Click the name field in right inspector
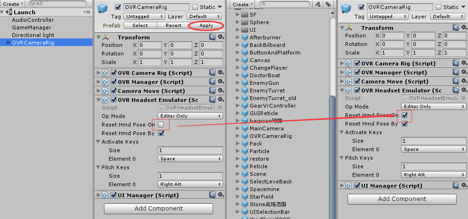The width and height of the screenshot is (468, 219). point(400,7)
